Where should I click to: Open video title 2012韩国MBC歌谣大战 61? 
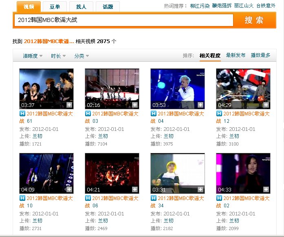(x=46, y=117)
